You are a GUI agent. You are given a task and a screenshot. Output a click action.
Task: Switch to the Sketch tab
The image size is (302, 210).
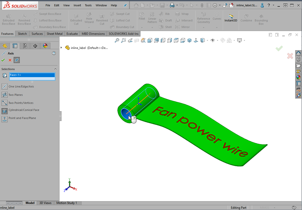pyautogui.click(x=22, y=34)
